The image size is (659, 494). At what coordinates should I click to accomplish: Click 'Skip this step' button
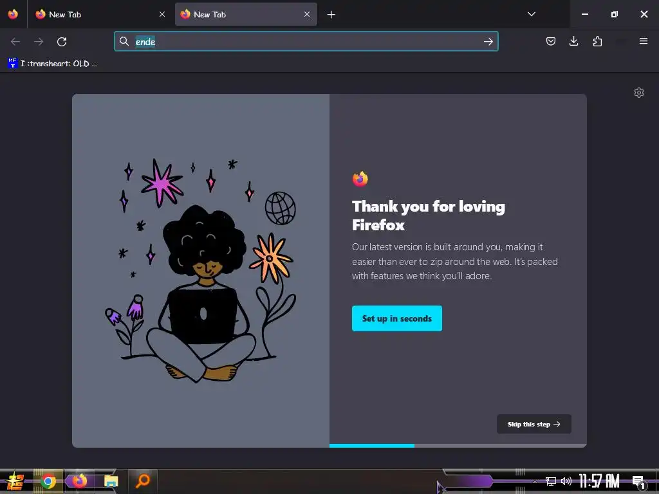pos(534,425)
